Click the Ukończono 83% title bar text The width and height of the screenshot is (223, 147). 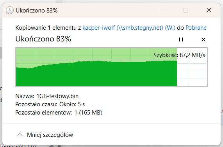click(x=37, y=11)
